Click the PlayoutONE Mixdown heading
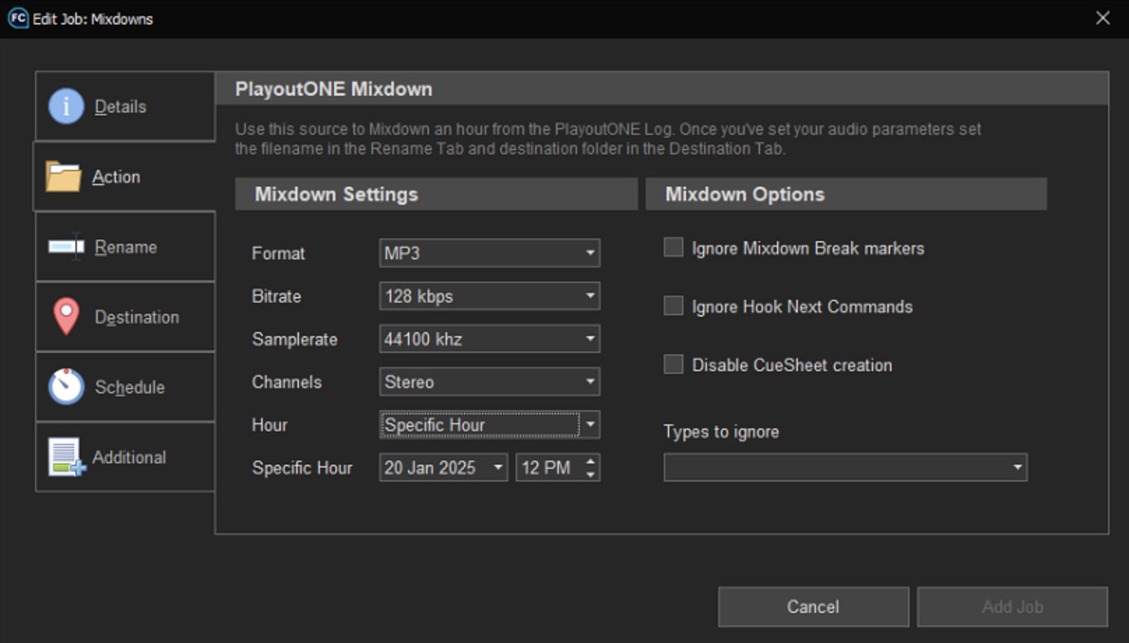This screenshot has height=643, width=1129. [334, 89]
